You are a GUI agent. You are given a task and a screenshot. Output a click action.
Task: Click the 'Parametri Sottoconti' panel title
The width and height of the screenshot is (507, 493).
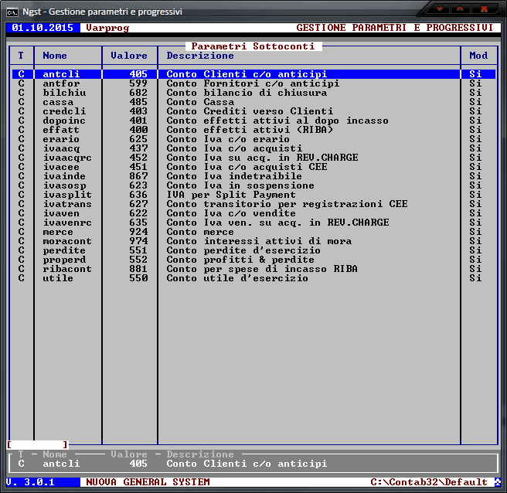[x=253, y=46]
